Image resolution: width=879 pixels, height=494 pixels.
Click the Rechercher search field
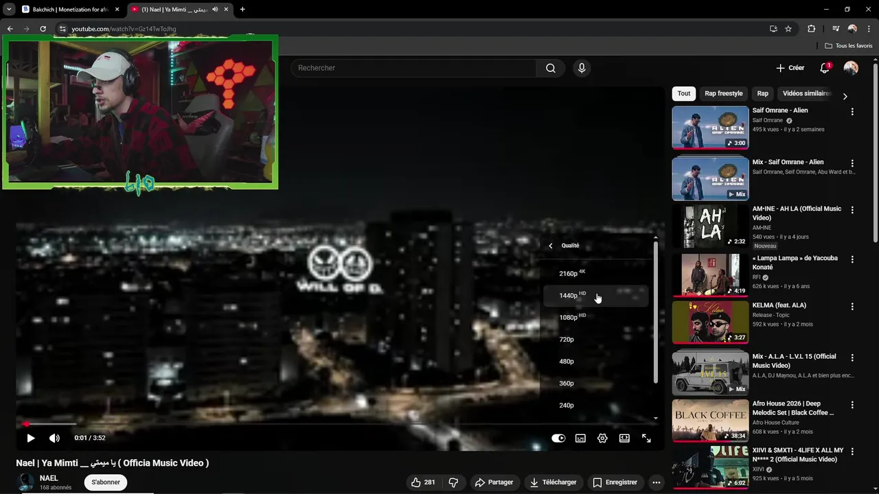[413, 68]
